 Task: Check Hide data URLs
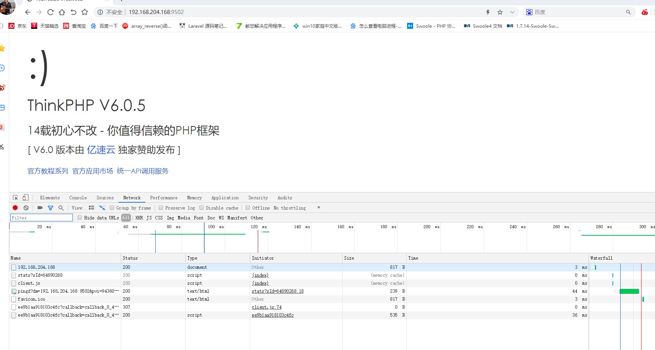(79, 218)
